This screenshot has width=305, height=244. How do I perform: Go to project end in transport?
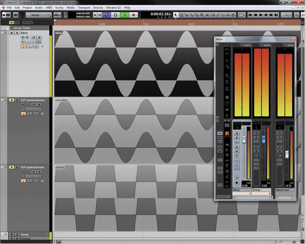pos(99,15)
